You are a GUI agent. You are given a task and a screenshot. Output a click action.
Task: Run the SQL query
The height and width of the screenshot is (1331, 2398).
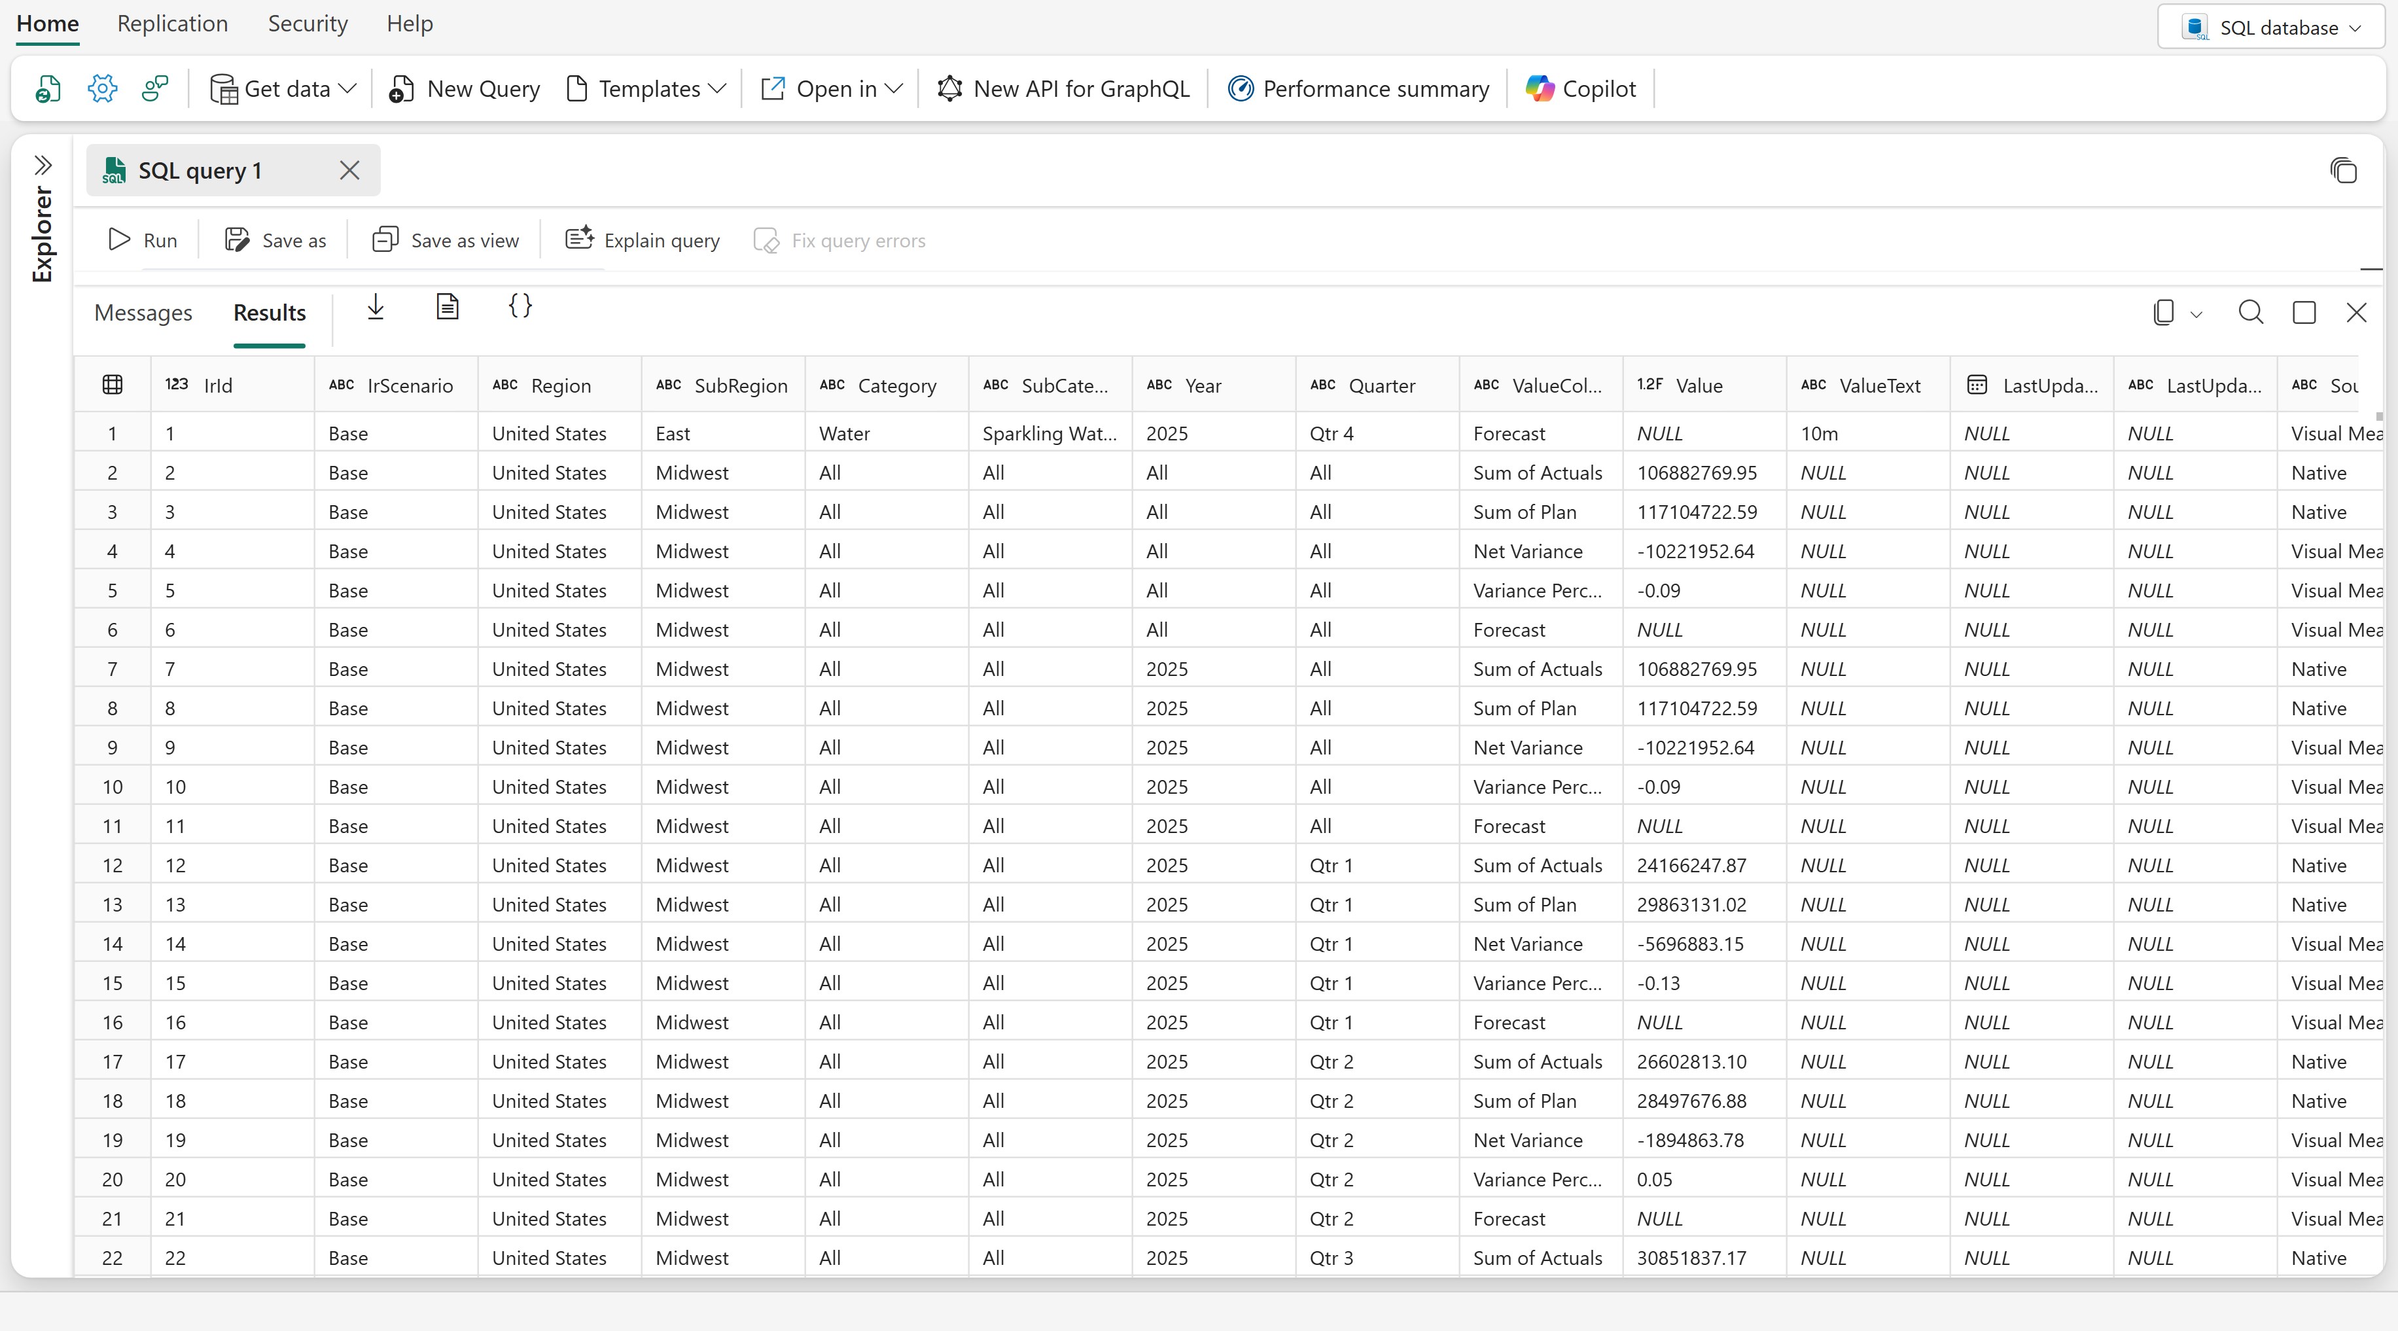[x=143, y=241]
